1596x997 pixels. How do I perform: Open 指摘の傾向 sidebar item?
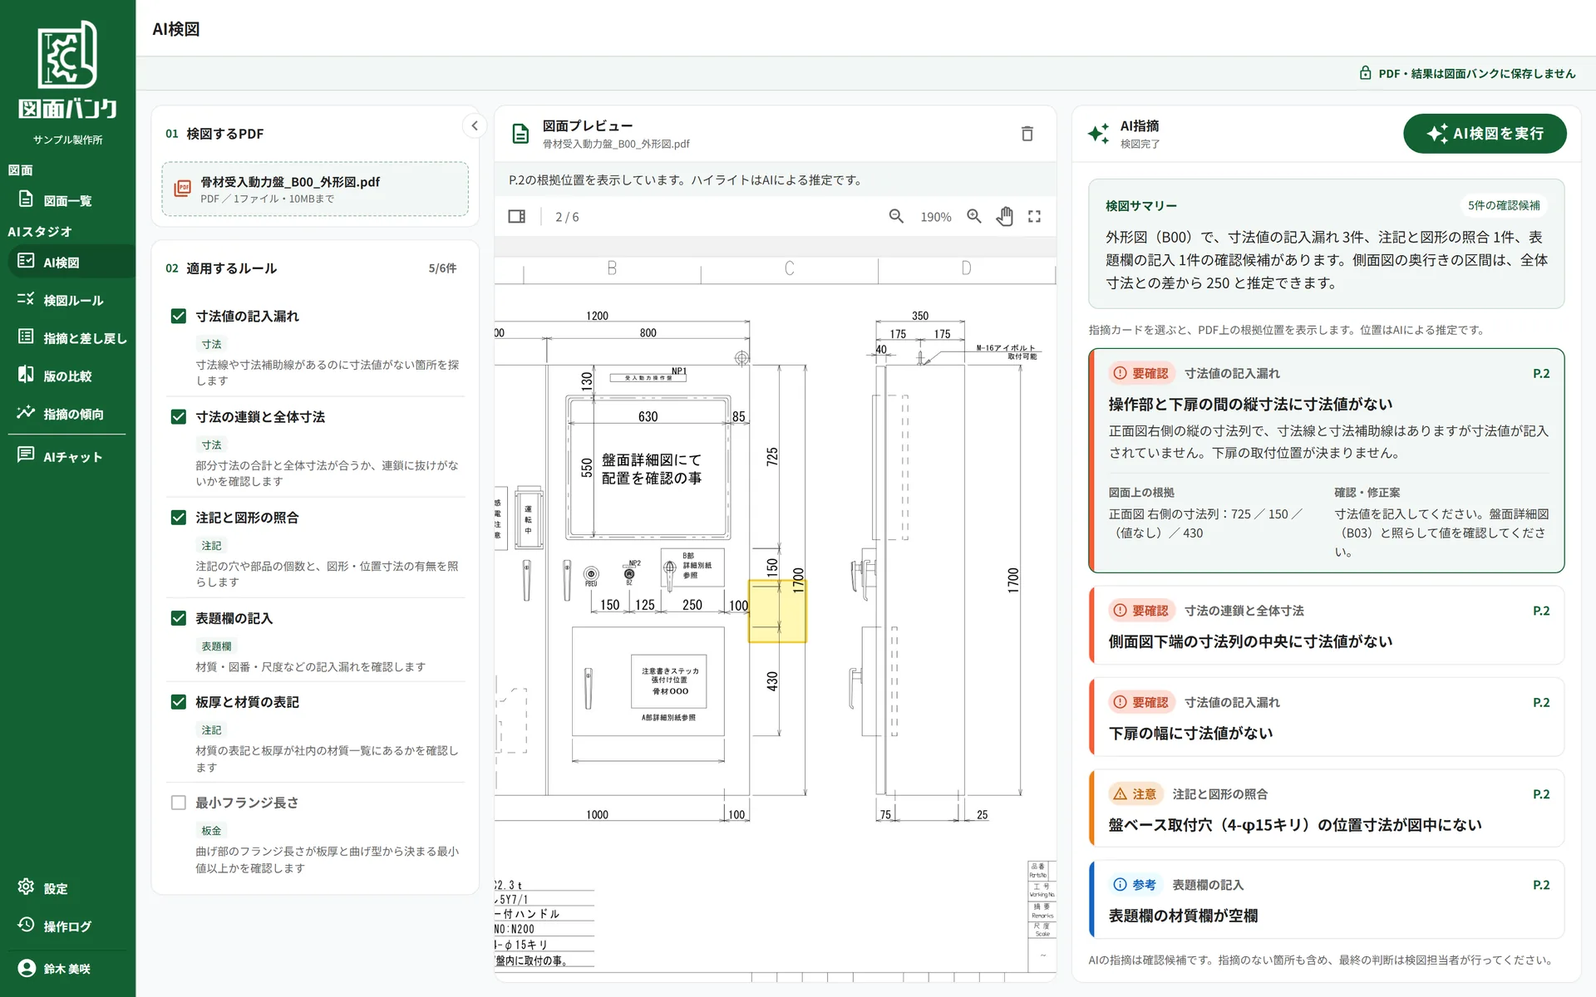(67, 414)
